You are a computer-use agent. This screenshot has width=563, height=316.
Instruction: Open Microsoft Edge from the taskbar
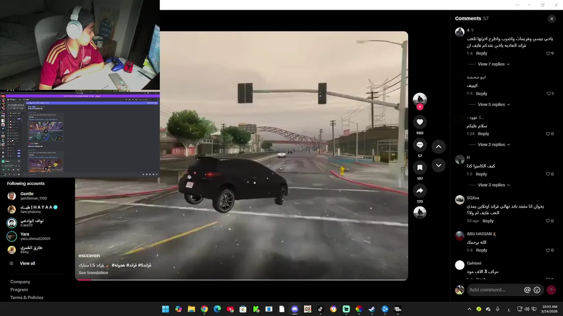point(217,309)
